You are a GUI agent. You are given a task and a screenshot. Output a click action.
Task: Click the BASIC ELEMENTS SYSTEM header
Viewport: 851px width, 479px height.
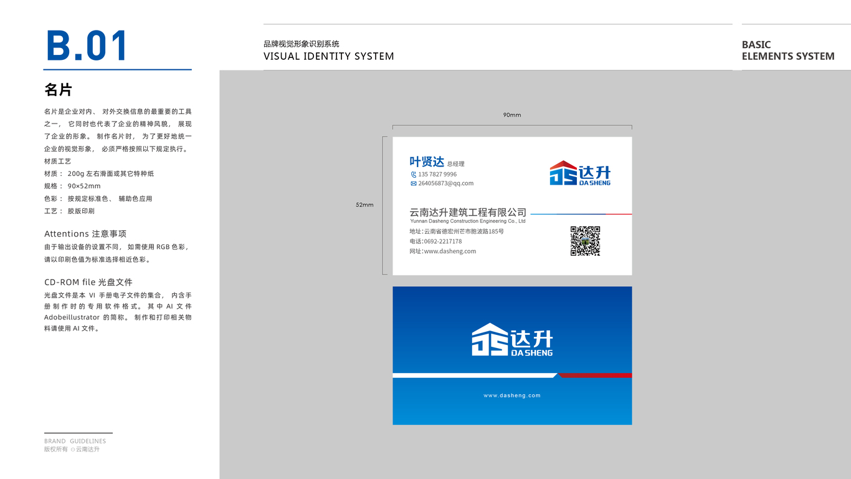788,51
